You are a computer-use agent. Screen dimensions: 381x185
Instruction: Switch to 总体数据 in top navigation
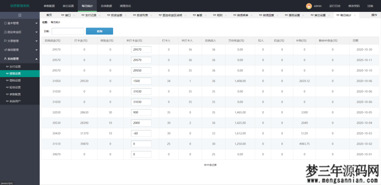coord(106,6)
